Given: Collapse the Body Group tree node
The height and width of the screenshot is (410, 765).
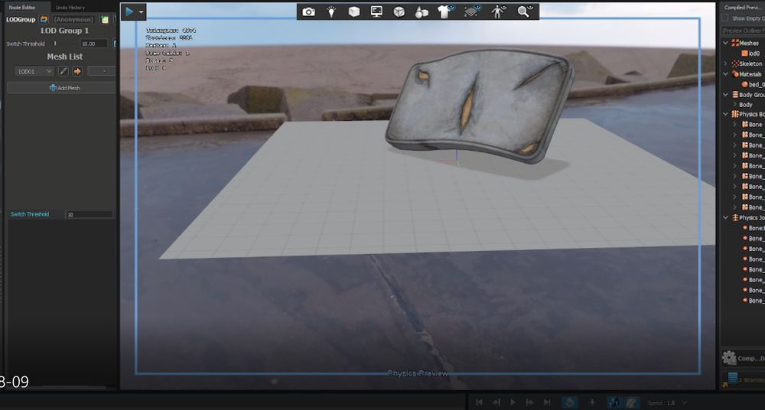Looking at the screenshot, I should pos(725,94).
